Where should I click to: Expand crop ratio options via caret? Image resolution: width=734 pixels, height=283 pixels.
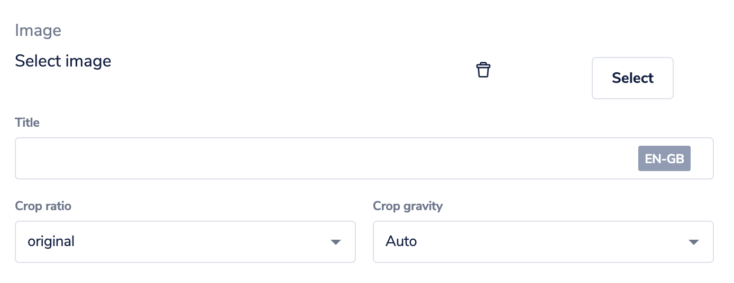(x=335, y=242)
